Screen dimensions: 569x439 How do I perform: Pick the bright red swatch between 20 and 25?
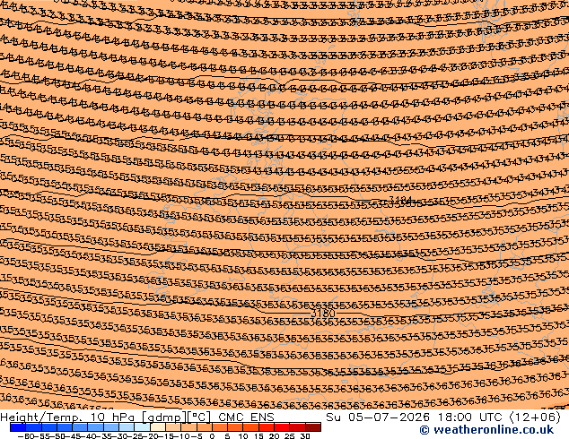pyautogui.click(x=282, y=427)
